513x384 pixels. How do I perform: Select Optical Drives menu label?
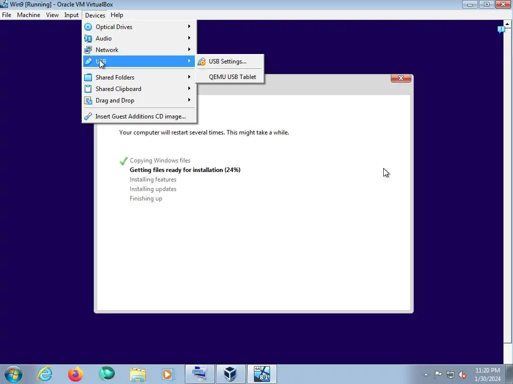(114, 27)
